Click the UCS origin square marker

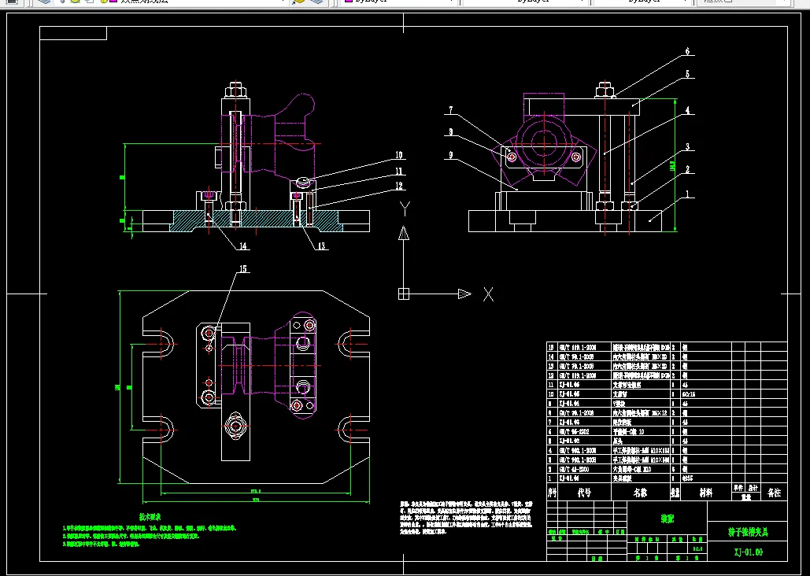point(404,294)
